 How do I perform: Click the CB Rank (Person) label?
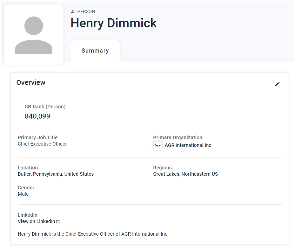point(45,107)
